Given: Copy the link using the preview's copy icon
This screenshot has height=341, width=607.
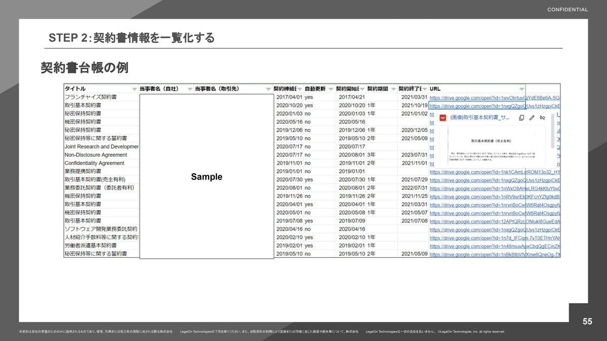Looking at the screenshot, I should click(522, 118).
